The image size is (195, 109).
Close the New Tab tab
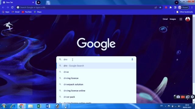pos(33,2)
